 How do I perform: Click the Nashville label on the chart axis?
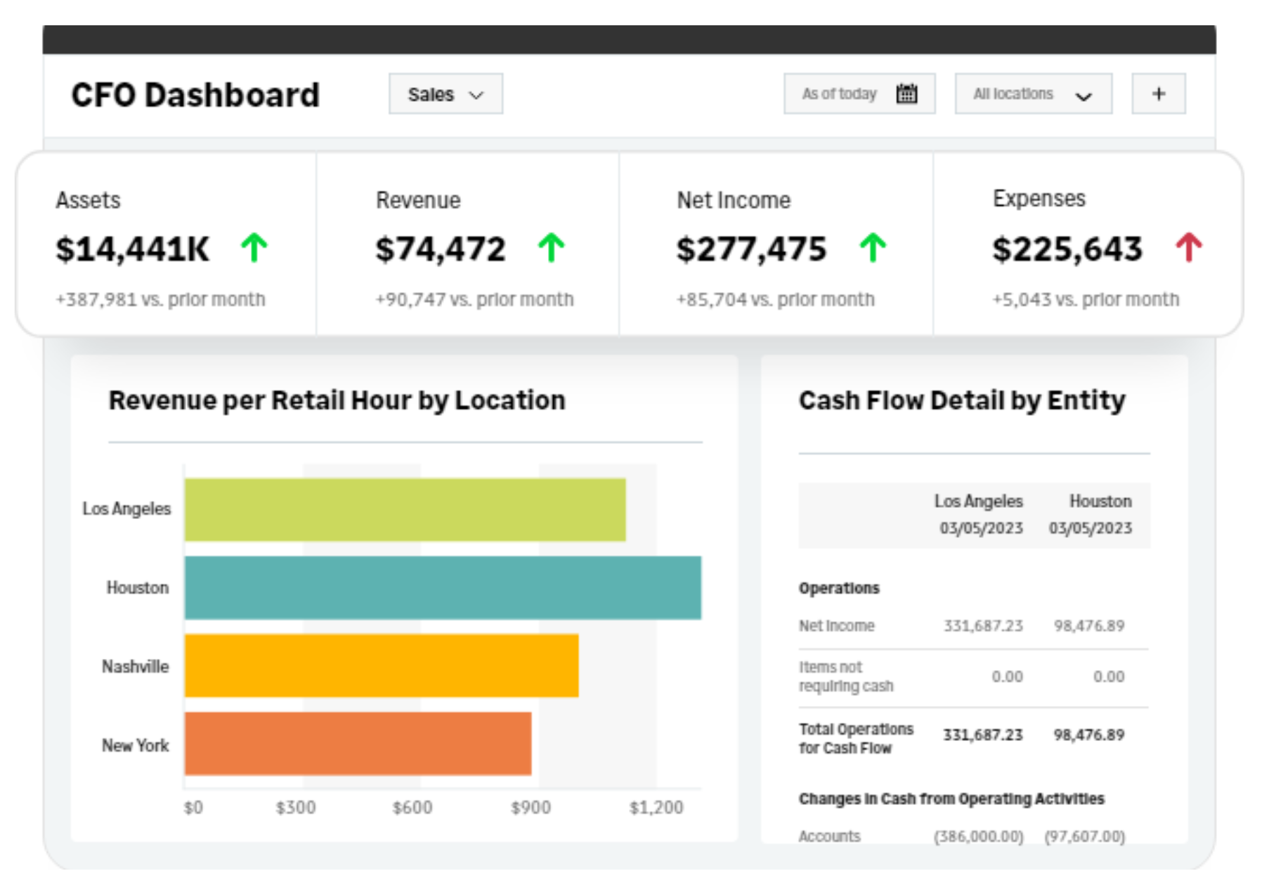[136, 667]
